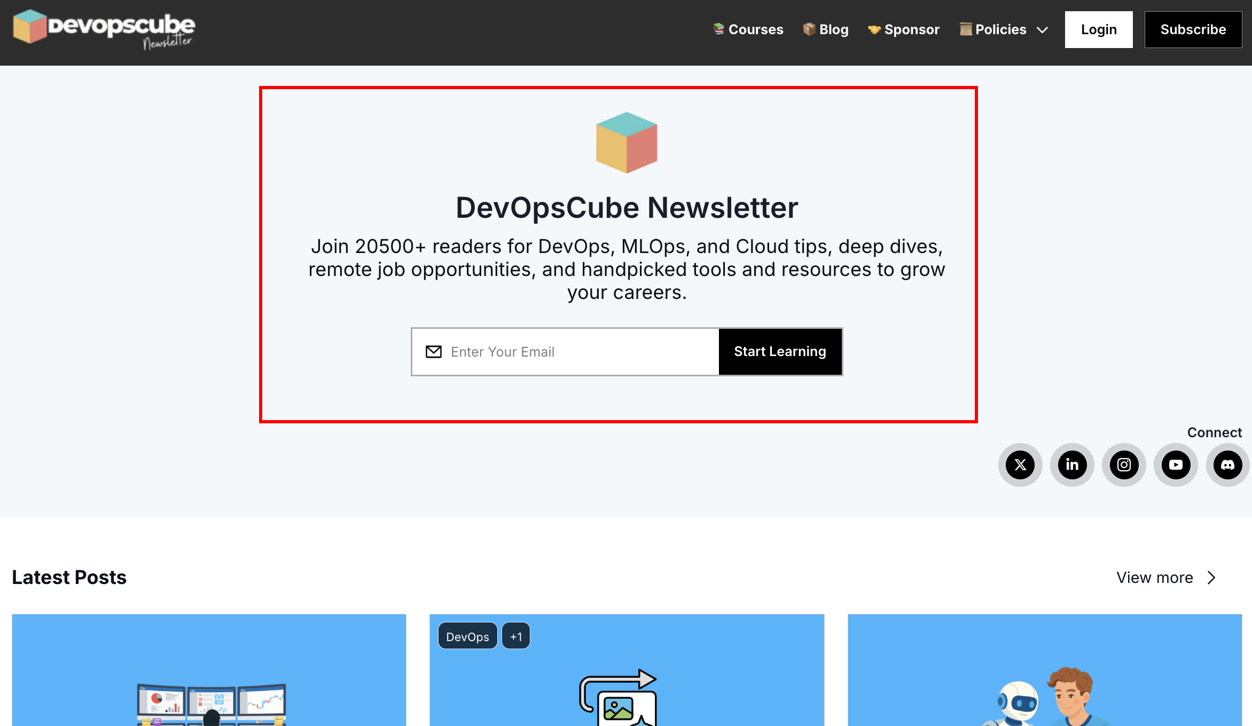1252x726 pixels.
Task: Open the Courses menu item
Action: 748,29
